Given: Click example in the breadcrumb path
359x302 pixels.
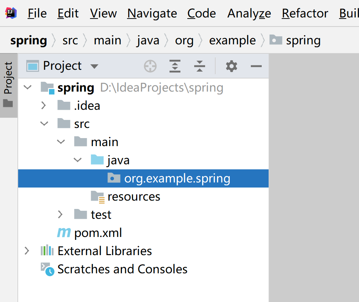Looking at the screenshot, I should 232,40.
